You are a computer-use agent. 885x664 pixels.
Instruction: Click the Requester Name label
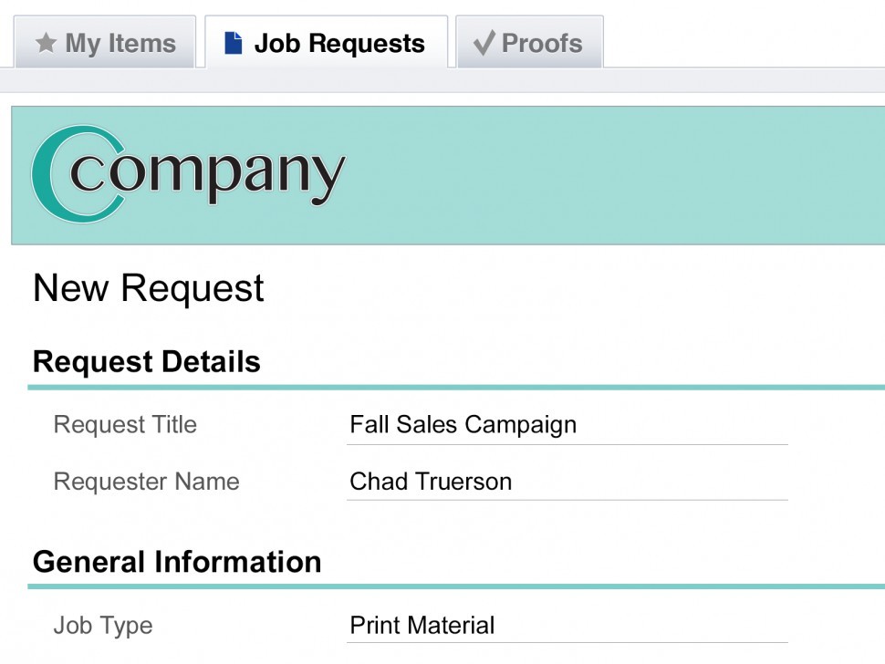146,482
